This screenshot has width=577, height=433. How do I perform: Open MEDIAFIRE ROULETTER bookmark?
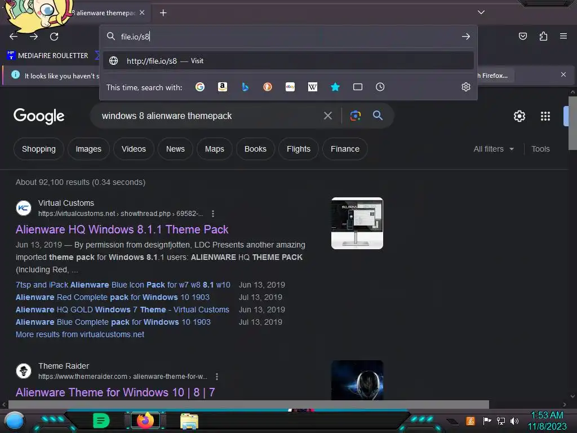pyautogui.click(x=48, y=56)
